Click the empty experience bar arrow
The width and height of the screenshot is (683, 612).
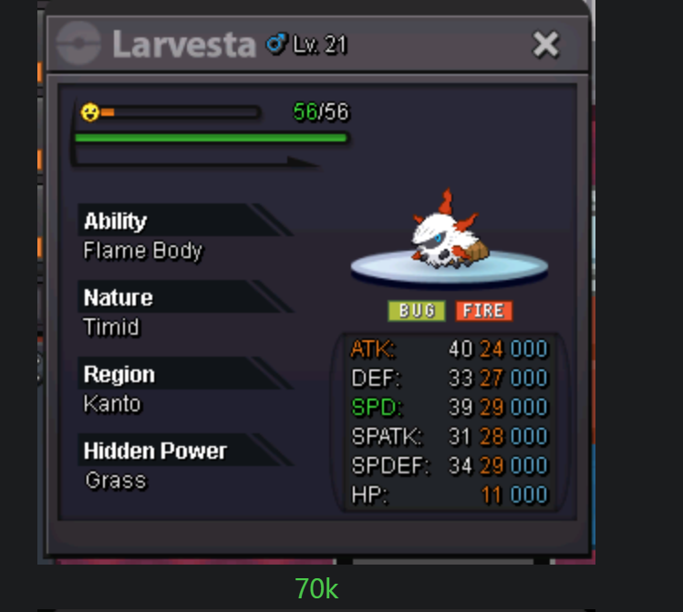pyautogui.click(x=197, y=161)
